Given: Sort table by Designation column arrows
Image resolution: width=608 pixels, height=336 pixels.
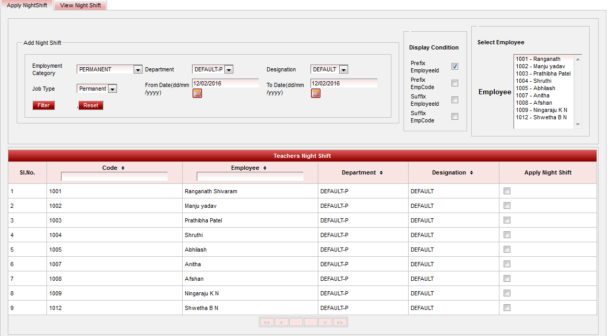Looking at the screenshot, I should pyautogui.click(x=471, y=172).
